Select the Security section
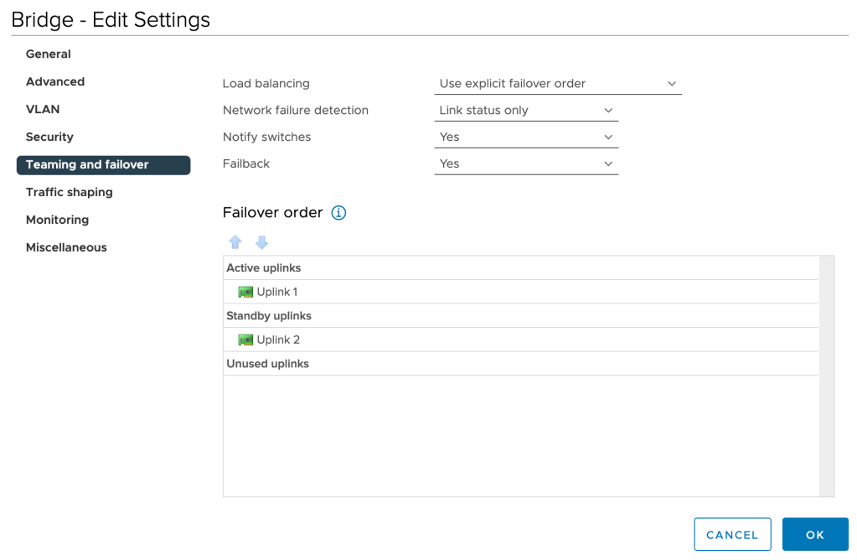This screenshot has height=560, width=857. click(x=49, y=137)
